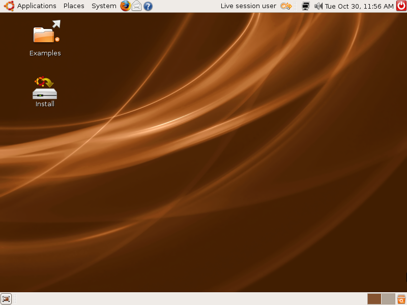Click the bottom panel window list handle
The height and width of the screenshot is (305, 407).
coord(15,299)
